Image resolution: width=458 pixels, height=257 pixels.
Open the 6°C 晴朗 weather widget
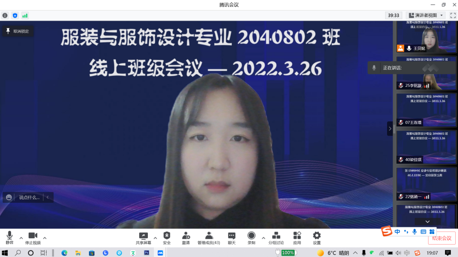[333, 252]
